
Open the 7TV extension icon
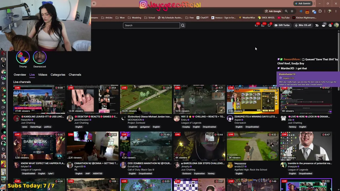pos(317,25)
